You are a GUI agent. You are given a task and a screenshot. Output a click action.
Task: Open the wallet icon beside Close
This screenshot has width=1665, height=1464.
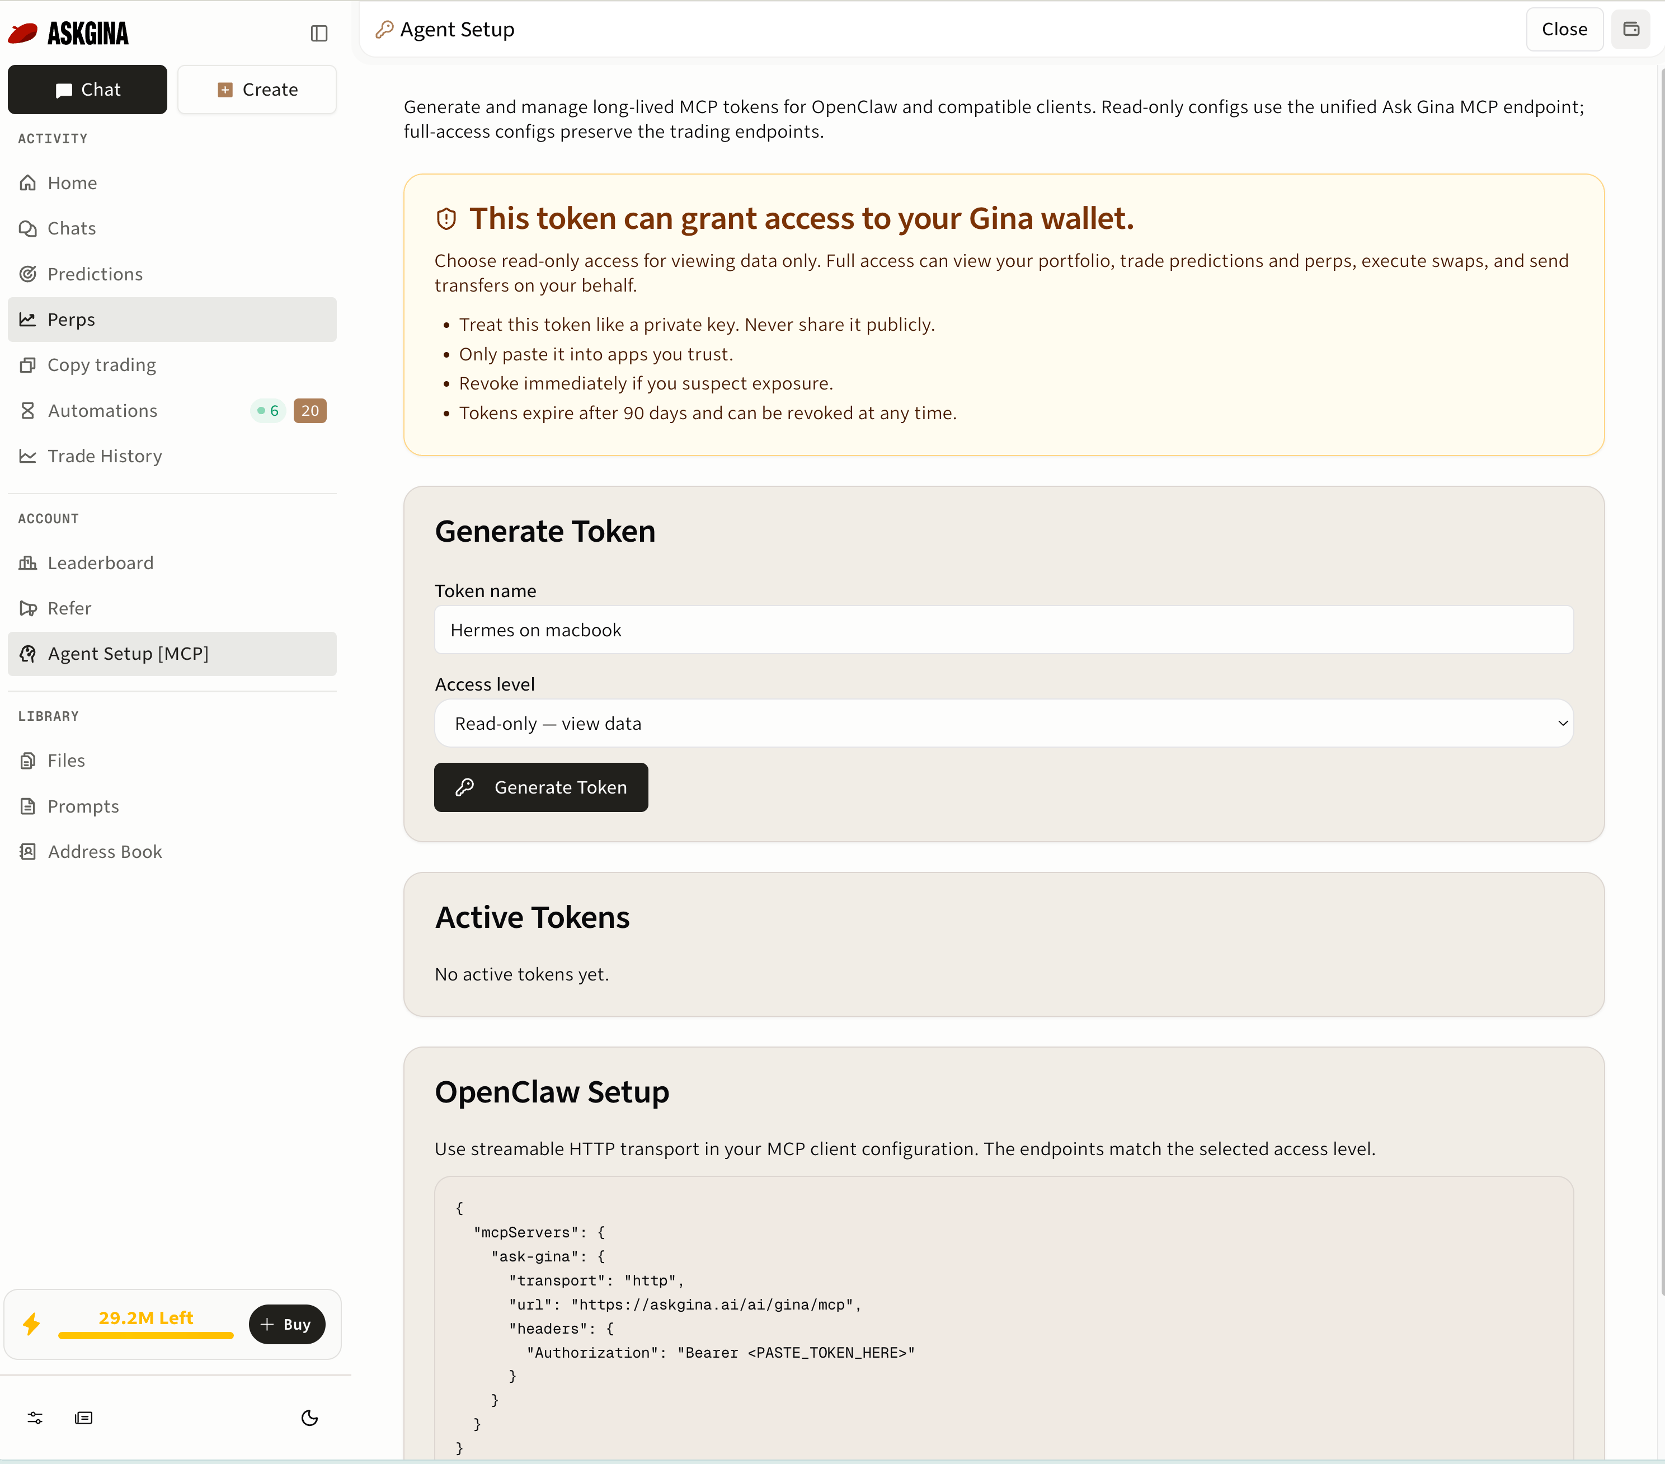coord(1631,29)
